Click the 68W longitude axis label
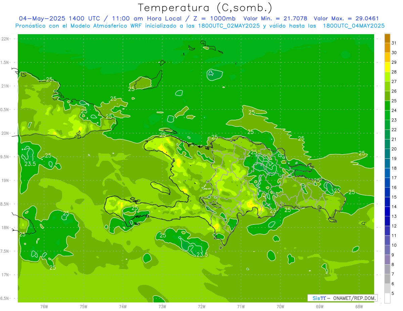This screenshot has width=403, height=311. [x=359, y=307]
